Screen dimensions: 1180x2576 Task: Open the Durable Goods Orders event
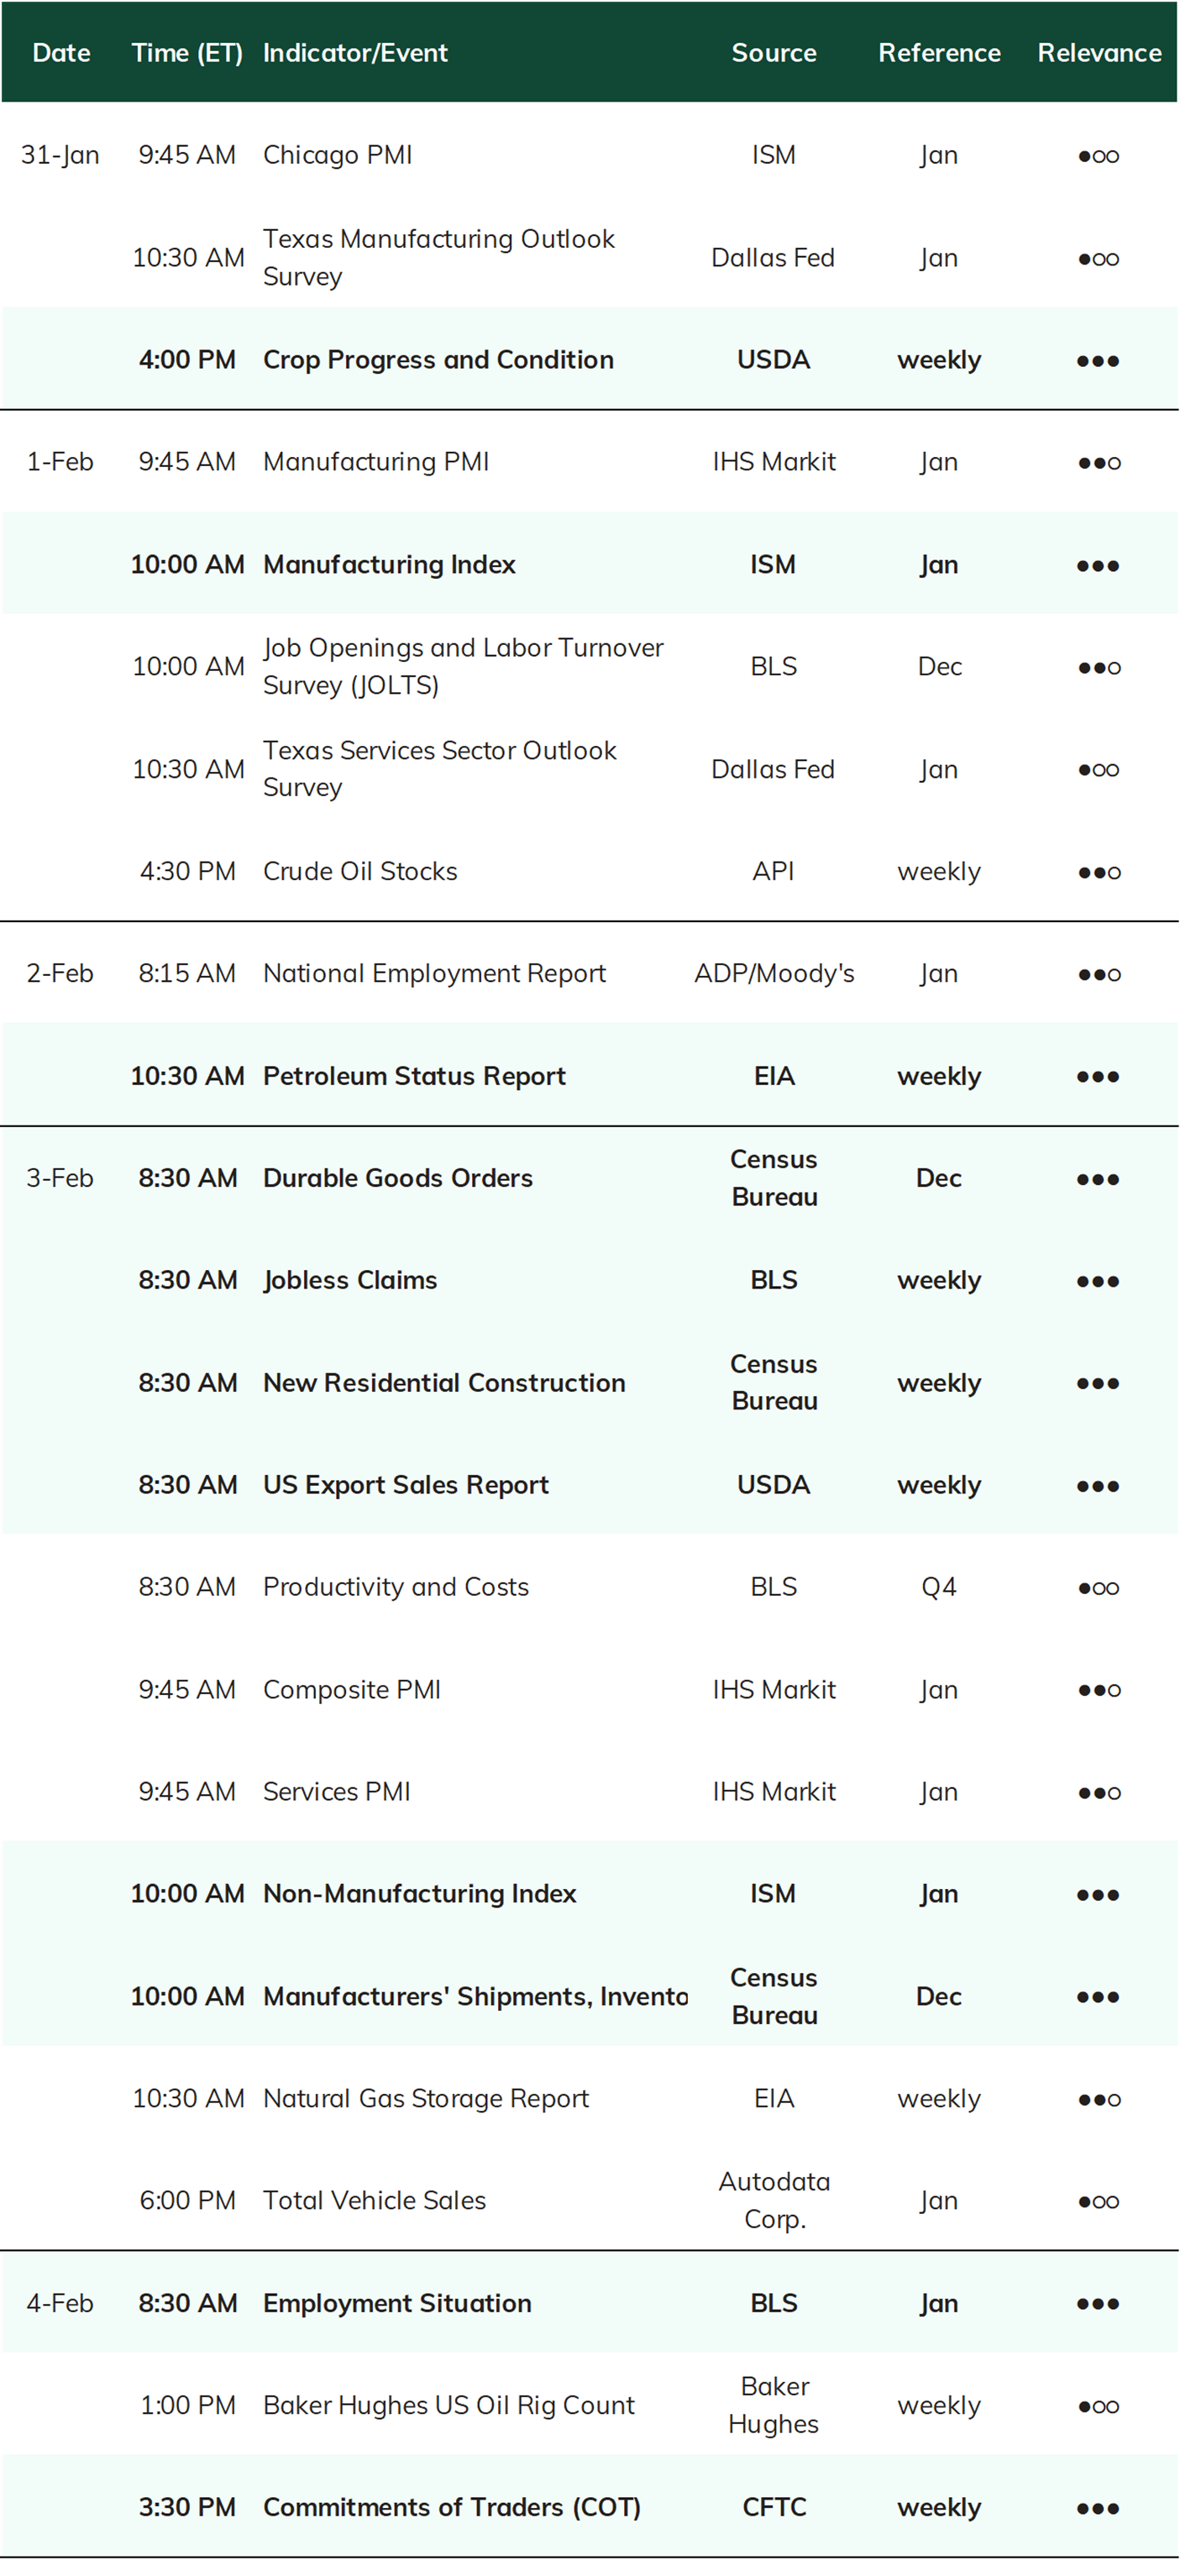[x=398, y=1178]
